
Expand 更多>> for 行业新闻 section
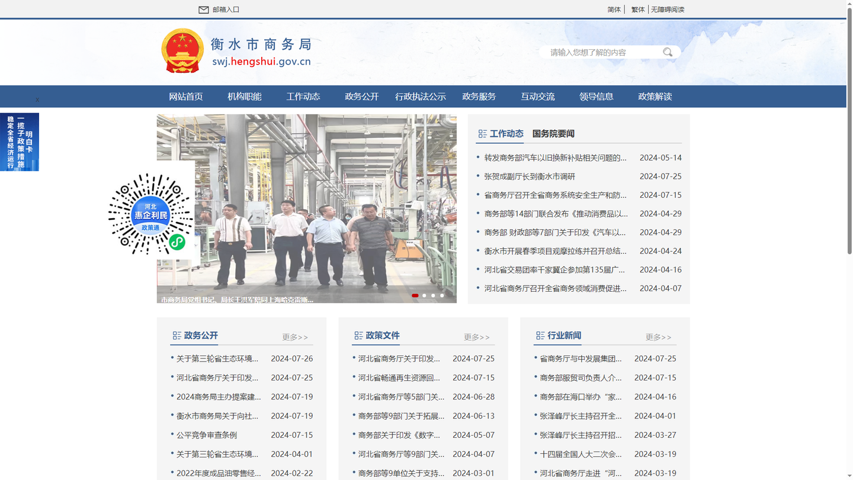(x=659, y=337)
